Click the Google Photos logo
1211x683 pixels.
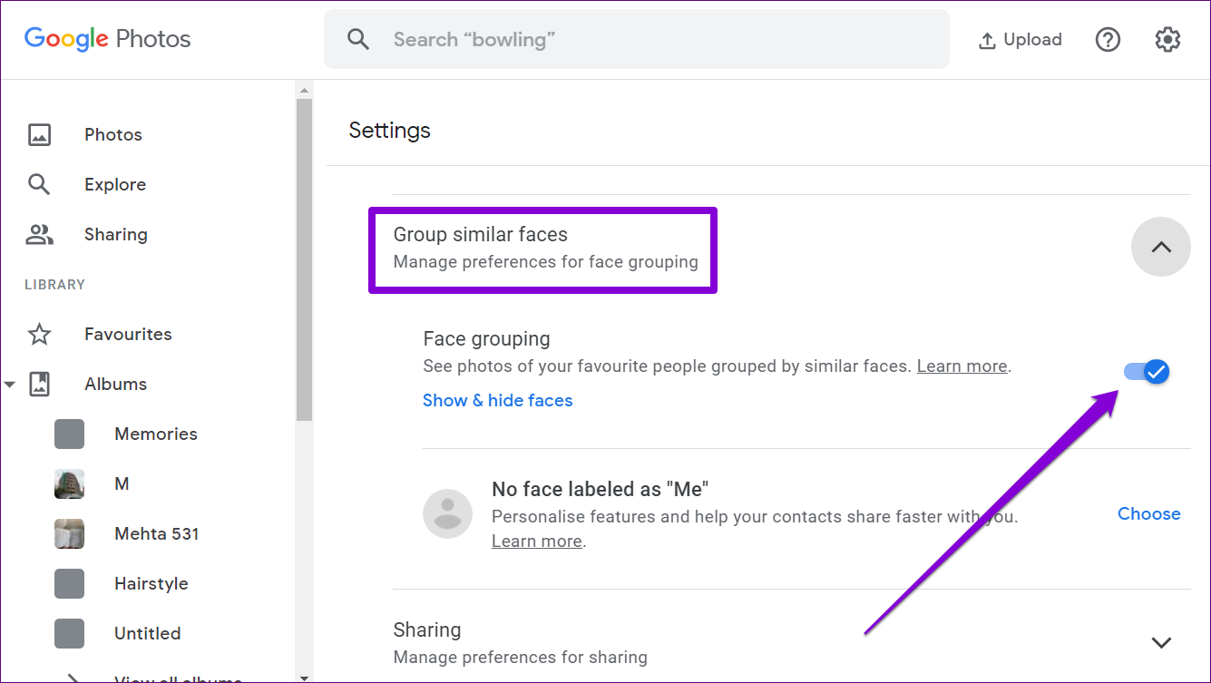coord(107,39)
